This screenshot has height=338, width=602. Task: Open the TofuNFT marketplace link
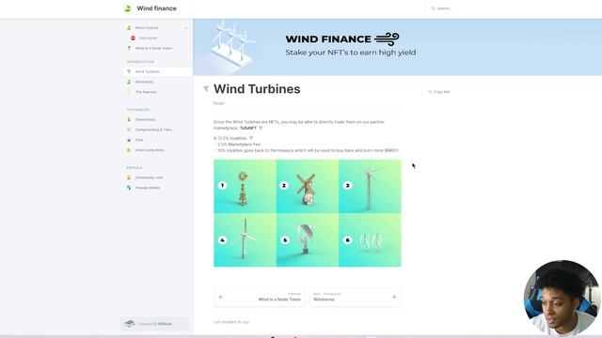tap(248, 128)
